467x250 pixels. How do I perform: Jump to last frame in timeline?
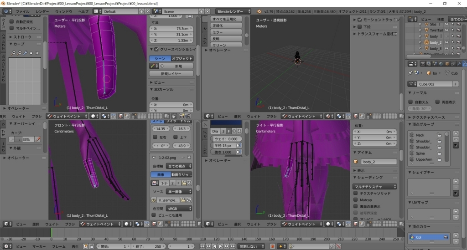tap(233, 246)
